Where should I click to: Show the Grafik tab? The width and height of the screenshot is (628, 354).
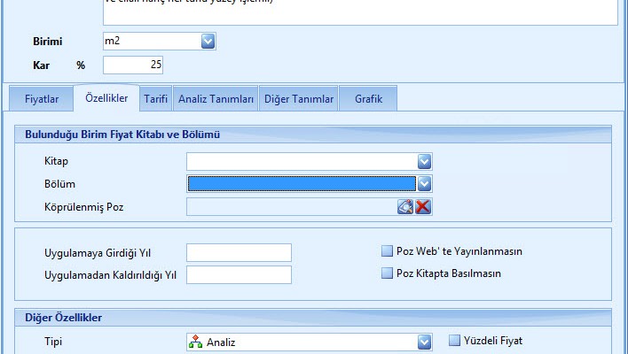[x=368, y=99]
